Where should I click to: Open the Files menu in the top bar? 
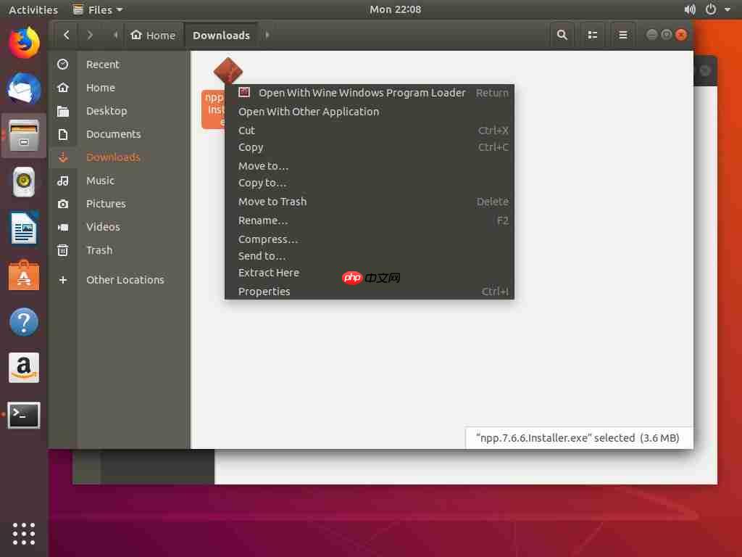96,9
